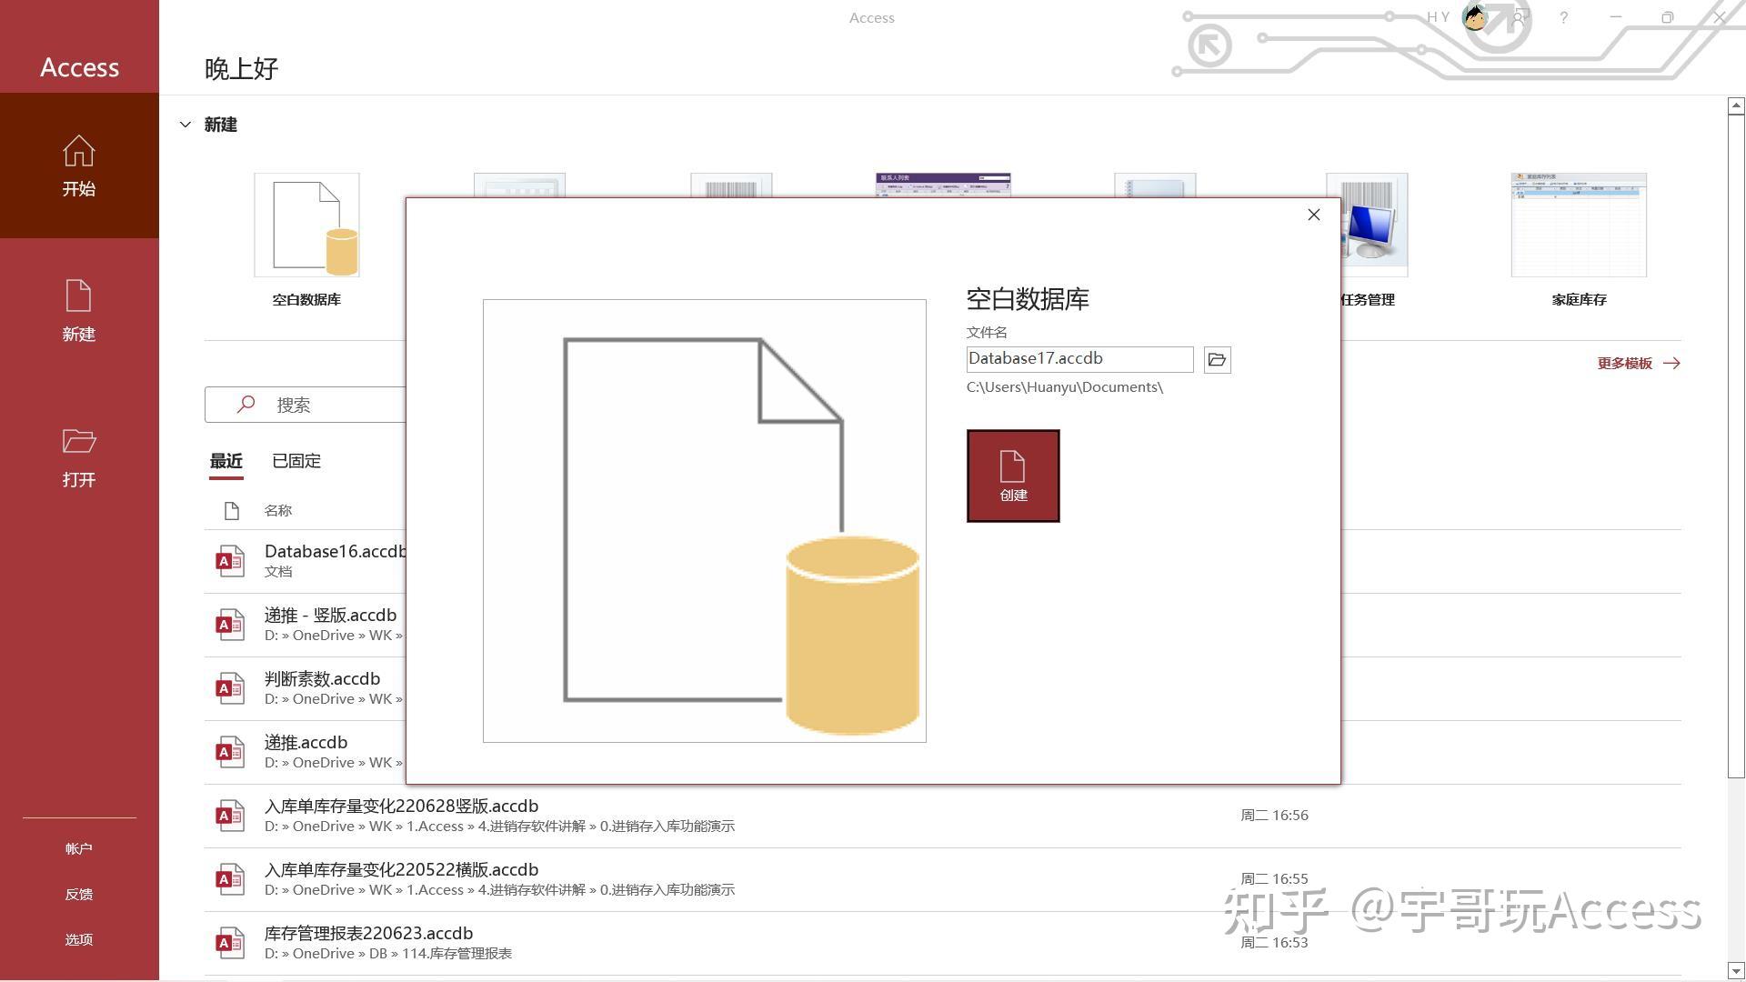
Task: Open Database16.accdb file icon
Action: (230, 561)
